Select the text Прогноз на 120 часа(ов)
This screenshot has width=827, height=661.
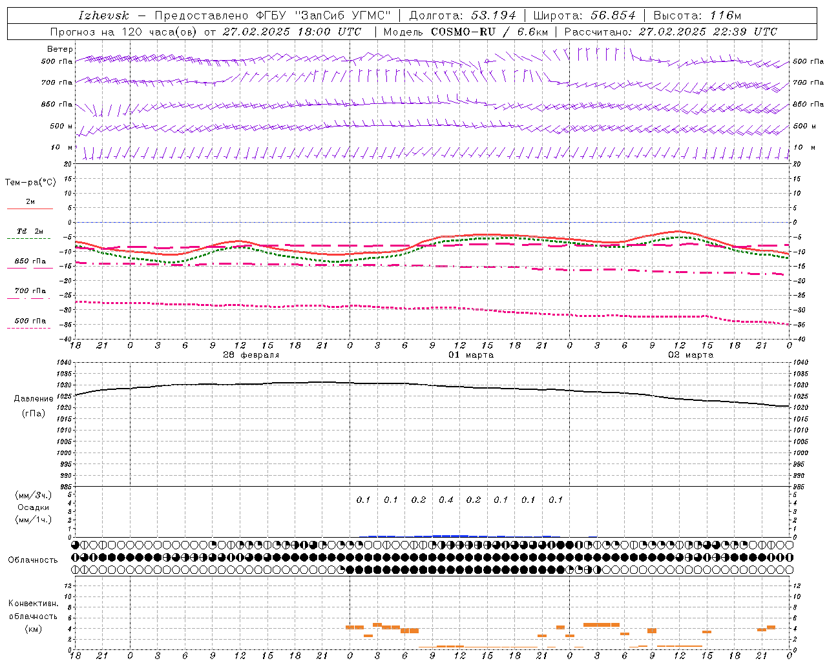(124, 32)
